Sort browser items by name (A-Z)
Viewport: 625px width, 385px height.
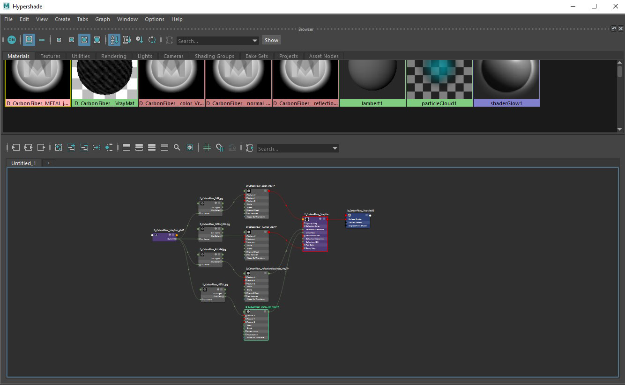(x=114, y=40)
